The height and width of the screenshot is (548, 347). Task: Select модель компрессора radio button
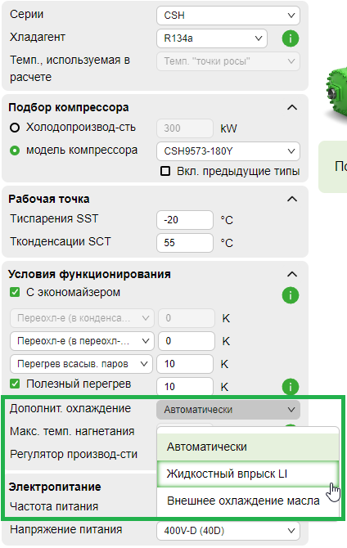[15, 150]
